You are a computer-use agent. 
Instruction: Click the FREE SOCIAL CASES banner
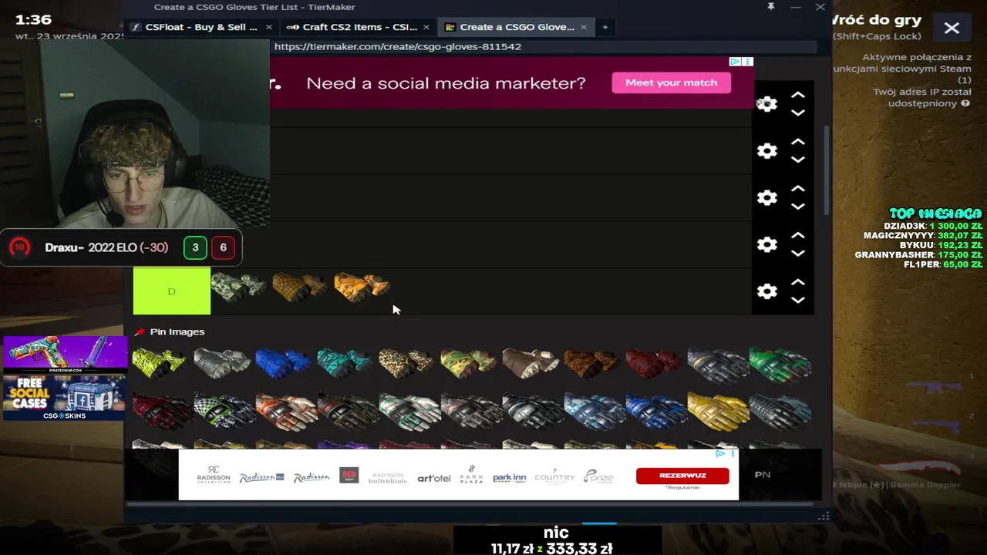pos(65,397)
